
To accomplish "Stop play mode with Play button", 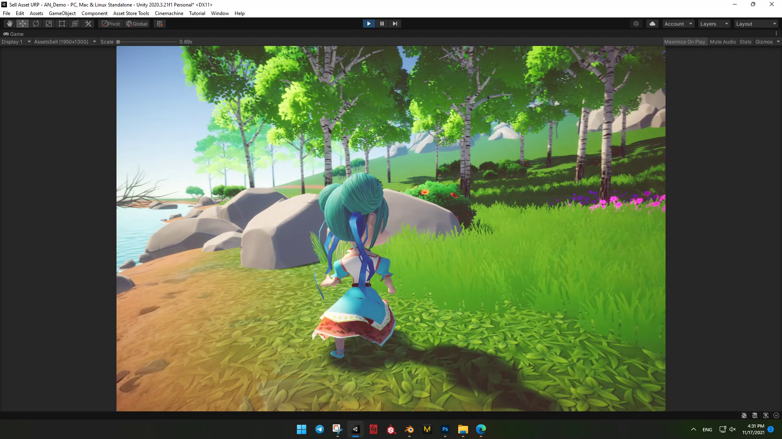I will (x=369, y=24).
